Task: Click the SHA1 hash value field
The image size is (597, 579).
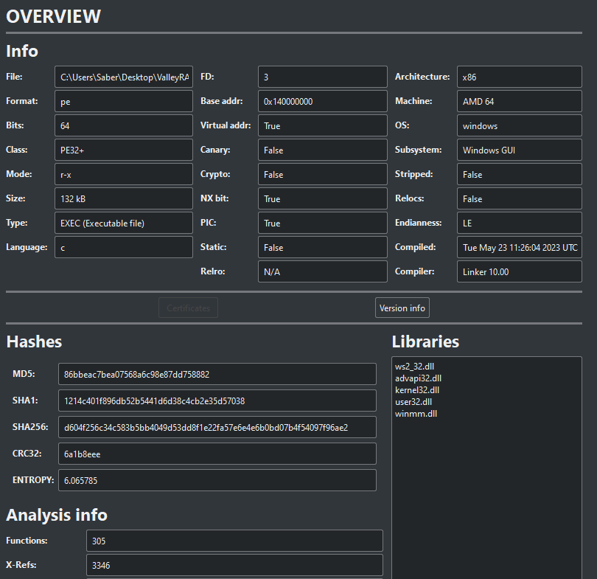Action: 217,401
